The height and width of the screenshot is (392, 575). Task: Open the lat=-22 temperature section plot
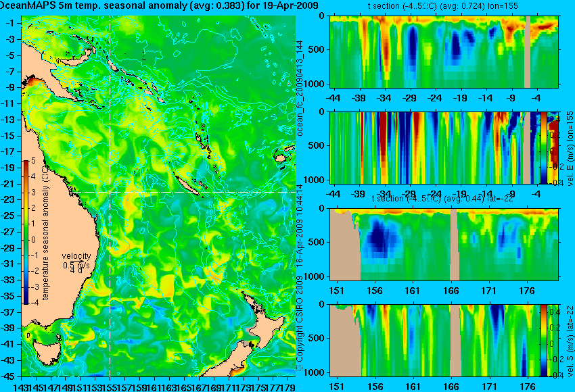coord(444,245)
